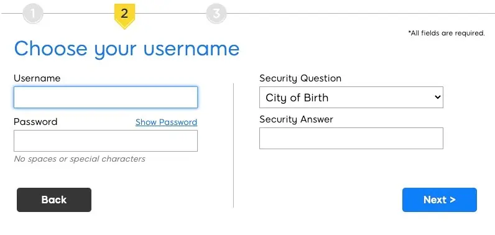Click the Password field label
This screenshot has width=495, height=235.
point(35,122)
